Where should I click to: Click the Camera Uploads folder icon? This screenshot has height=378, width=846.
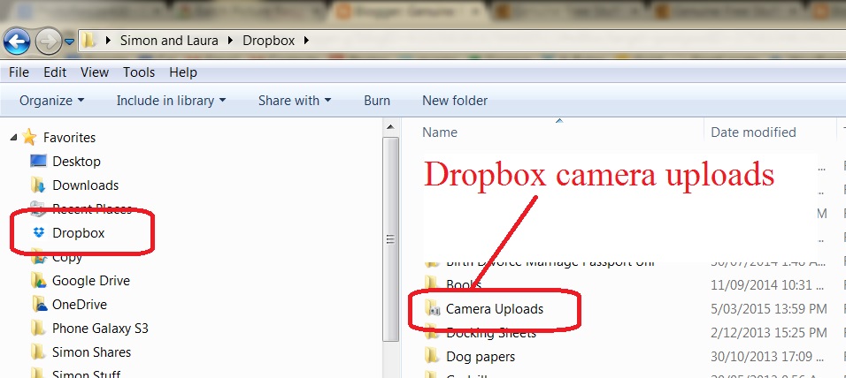[433, 308]
